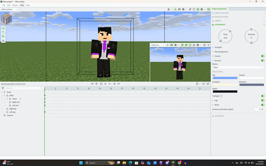Toggle aspect ratio overlay in active camera view
The image size is (266, 166).
click(171, 45)
